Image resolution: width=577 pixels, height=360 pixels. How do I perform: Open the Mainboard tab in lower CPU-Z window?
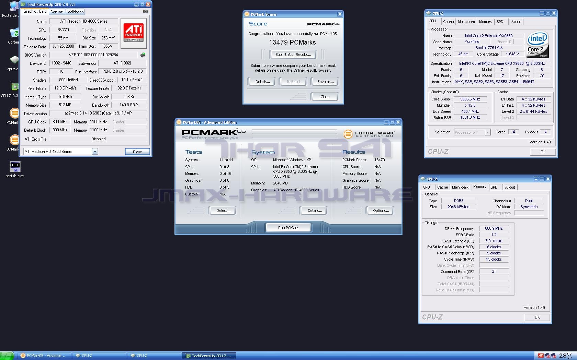[461, 187]
